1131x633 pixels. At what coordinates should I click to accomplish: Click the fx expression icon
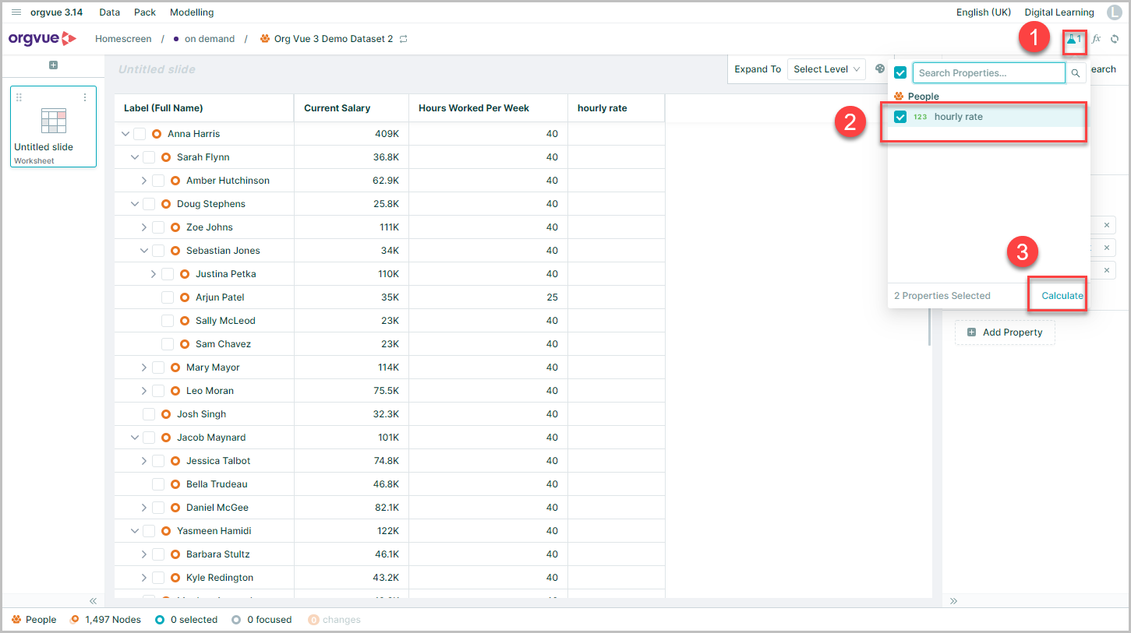click(x=1096, y=39)
